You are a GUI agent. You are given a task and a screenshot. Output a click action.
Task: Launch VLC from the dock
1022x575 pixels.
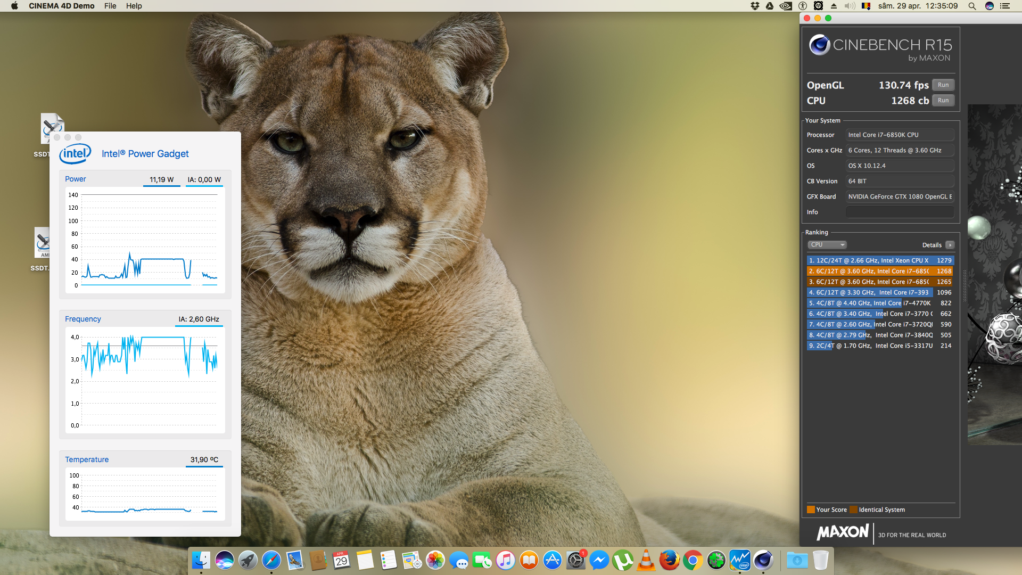coord(646,560)
